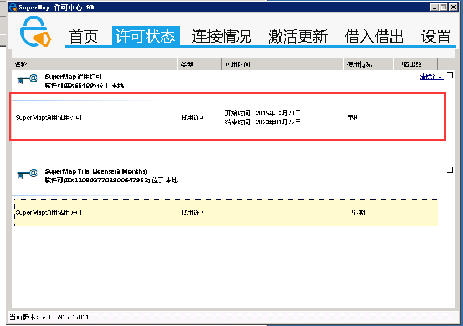The image size is (463, 326).
Task: Collapse the SuperMap Trial License group
Action: click(450, 170)
